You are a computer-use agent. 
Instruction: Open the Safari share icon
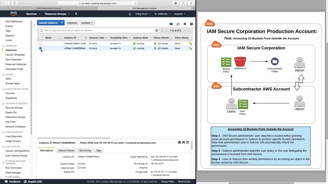pos(183,3)
